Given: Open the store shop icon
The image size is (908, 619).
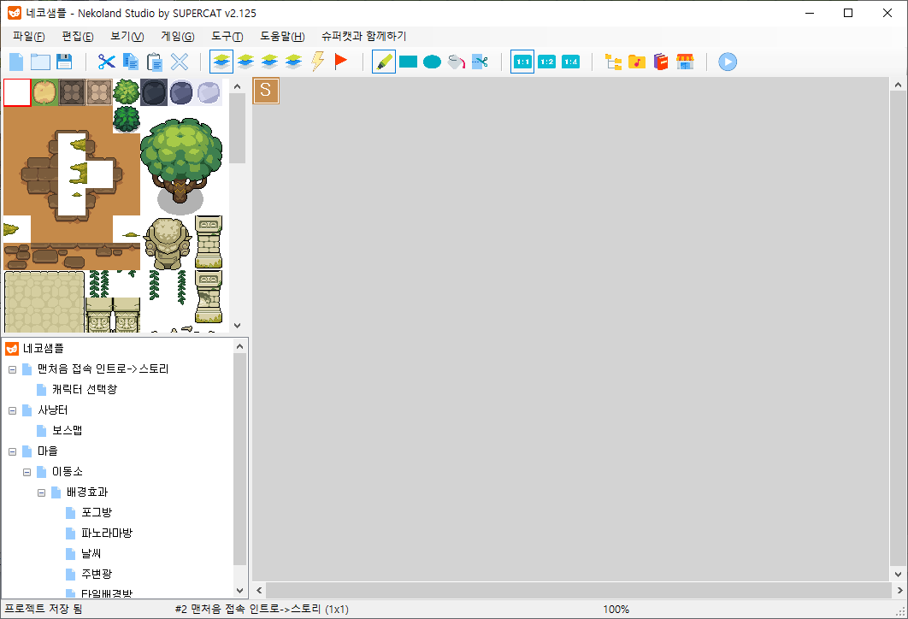Looking at the screenshot, I should pyautogui.click(x=685, y=62).
